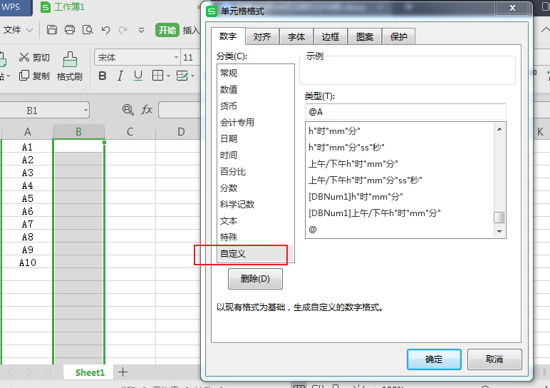Click the fx insert function icon
This screenshot has width=550, height=388.
[x=147, y=110]
